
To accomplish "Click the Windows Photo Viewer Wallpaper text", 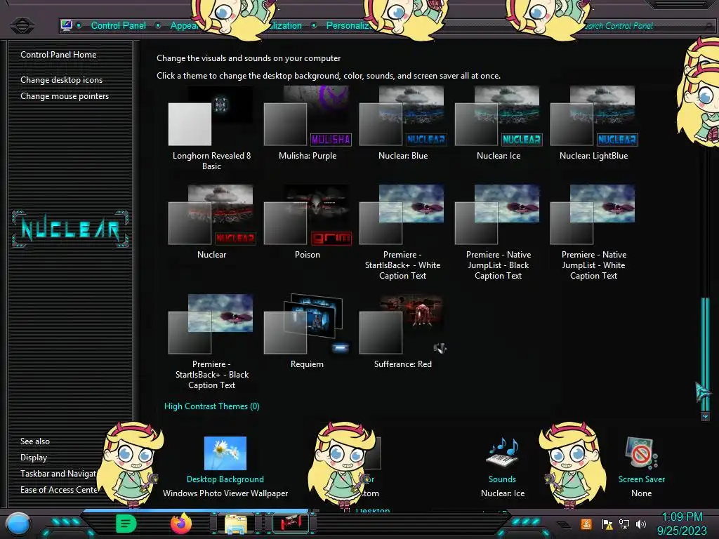I will (x=225, y=493).
